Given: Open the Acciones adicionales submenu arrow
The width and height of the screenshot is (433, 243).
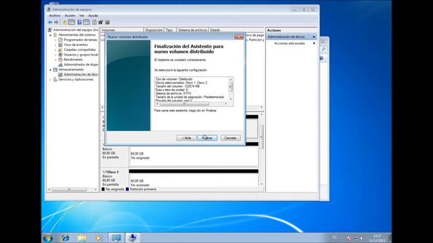Looking at the screenshot, I should click(x=314, y=43).
